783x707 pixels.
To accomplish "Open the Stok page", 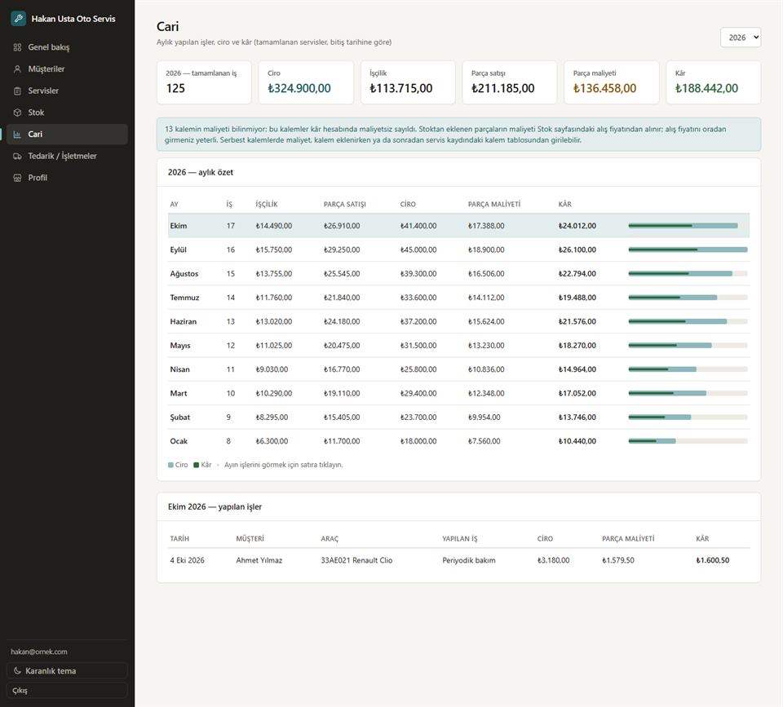I will (67, 113).
